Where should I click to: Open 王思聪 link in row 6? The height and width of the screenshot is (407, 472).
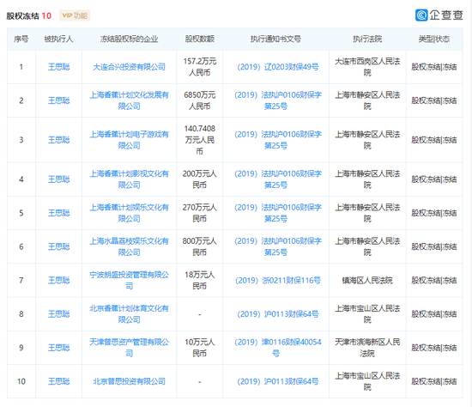[58, 247]
